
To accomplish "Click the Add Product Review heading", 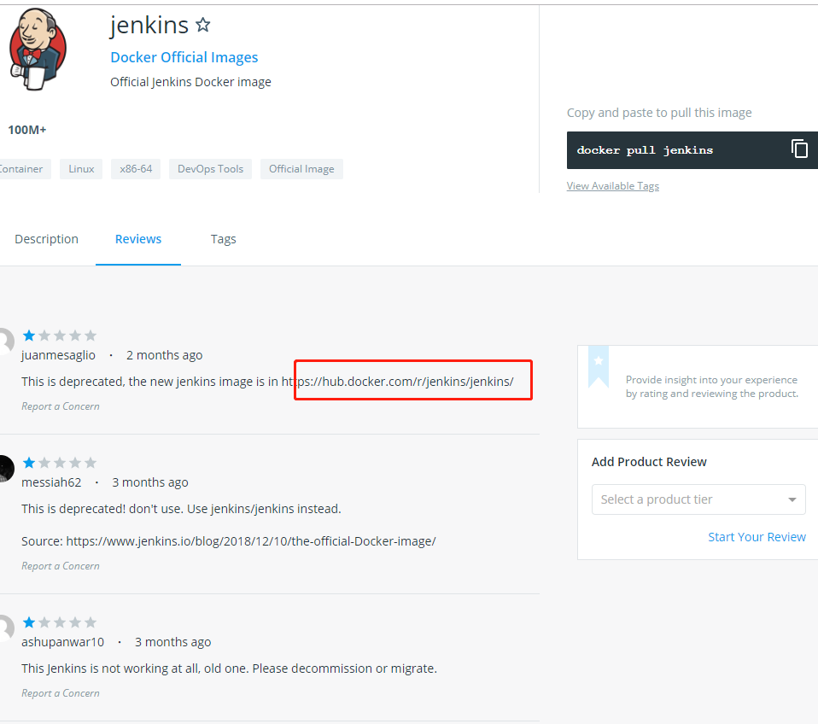I will 649,462.
